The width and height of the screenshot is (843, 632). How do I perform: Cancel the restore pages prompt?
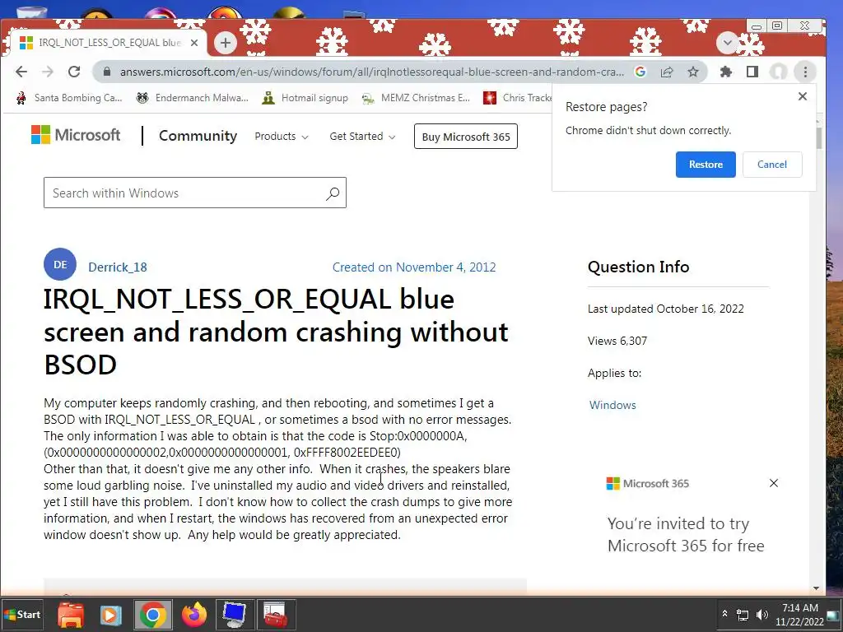pyautogui.click(x=772, y=165)
